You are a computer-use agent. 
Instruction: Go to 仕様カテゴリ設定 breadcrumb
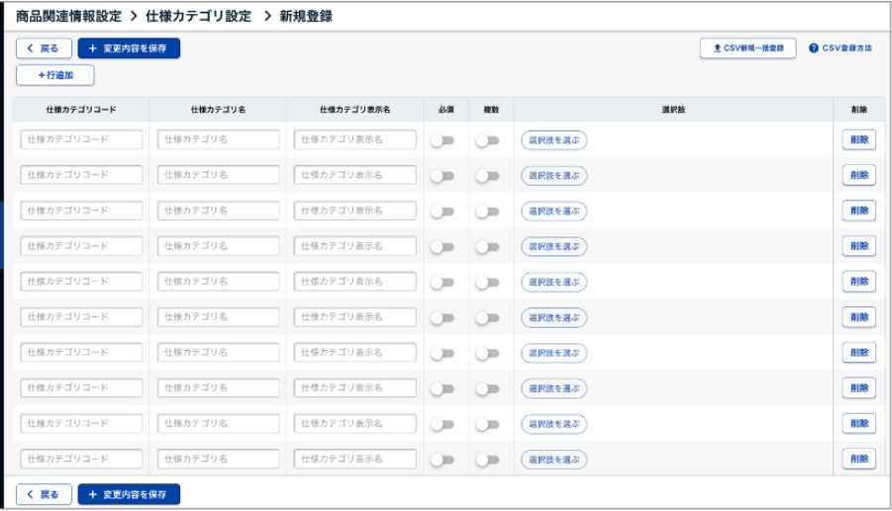click(x=198, y=16)
